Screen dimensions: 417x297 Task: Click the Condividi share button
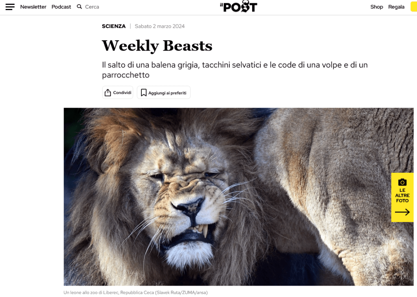(118, 92)
